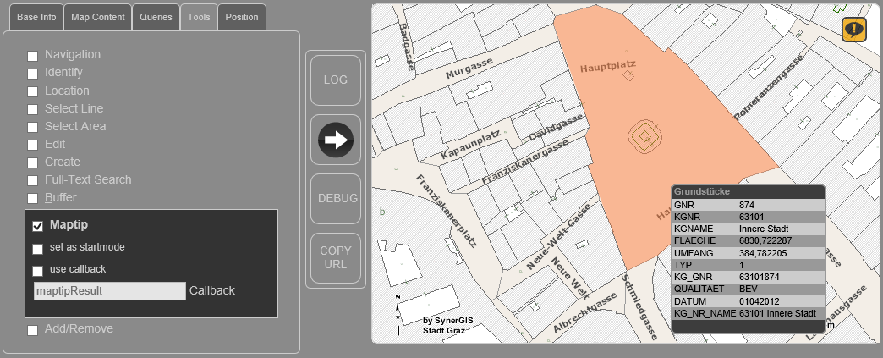Image resolution: width=883 pixels, height=358 pixels.
Task: Click the QUALITAET value BEV
Action: (x=749, y=289)
